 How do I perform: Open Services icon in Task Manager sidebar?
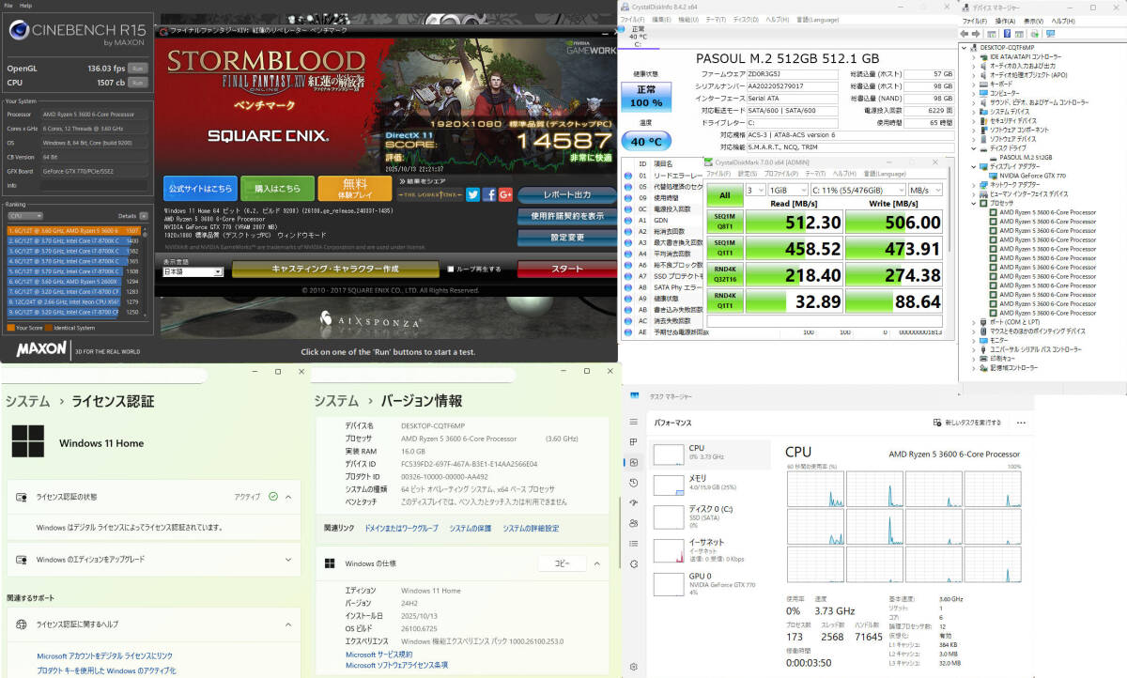tap(634, 563)
